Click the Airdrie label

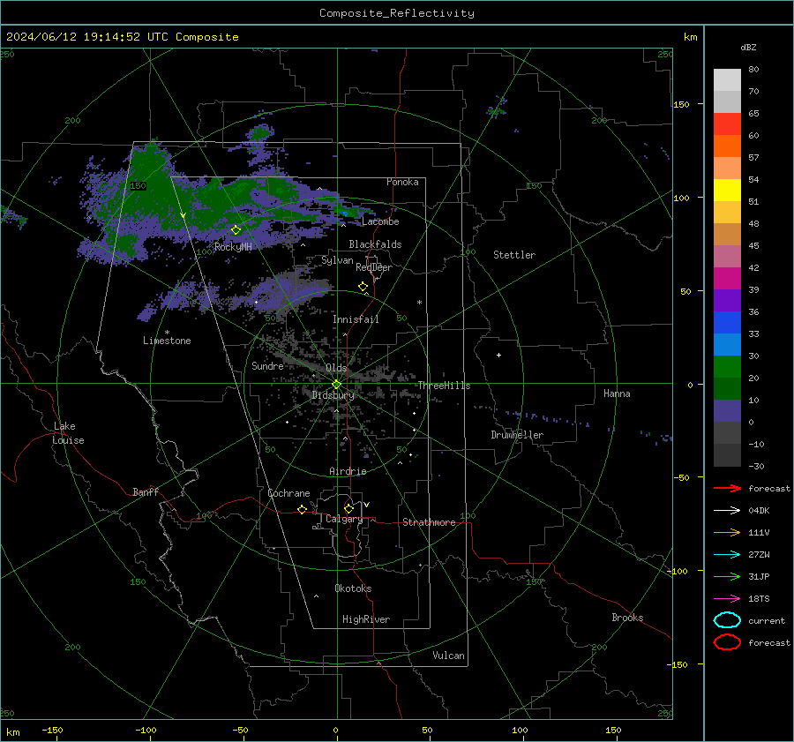point(348,471)
